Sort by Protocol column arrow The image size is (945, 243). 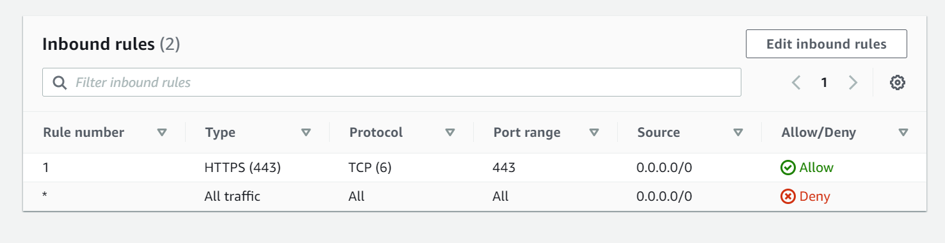coord(450,132)
